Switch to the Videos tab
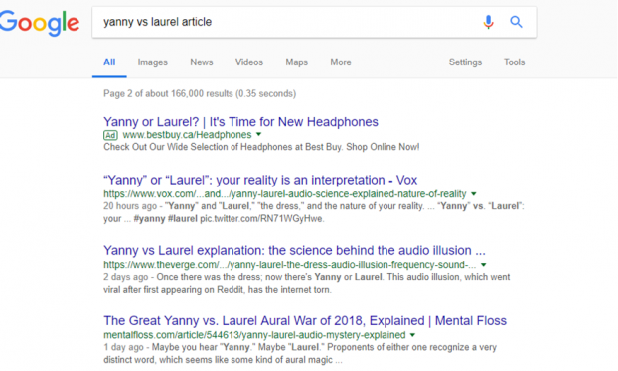Screen dimensions: 618x371 pos(249,62)
